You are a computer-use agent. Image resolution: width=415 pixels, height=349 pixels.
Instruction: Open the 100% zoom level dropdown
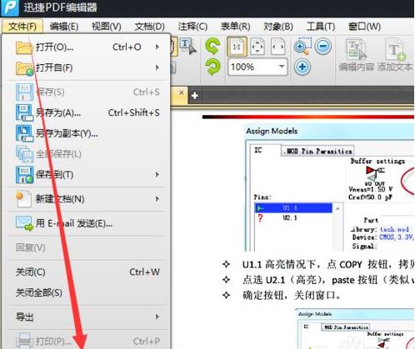[x=281, y=67]
